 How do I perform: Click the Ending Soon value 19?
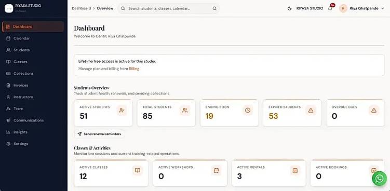tap(209, 116)
